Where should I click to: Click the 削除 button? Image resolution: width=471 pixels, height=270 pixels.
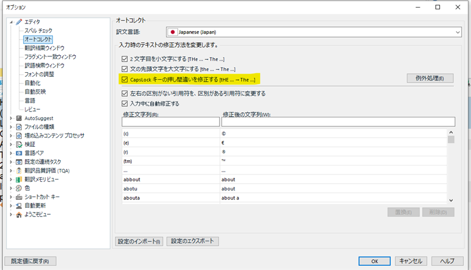point(438,212)
